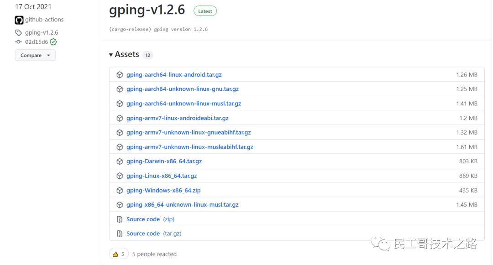The image size is (493, 265).
Task: Click the package icon beside gping-aarch64-unknown-linux-musl.tar.gz
Action: [120, 104]
